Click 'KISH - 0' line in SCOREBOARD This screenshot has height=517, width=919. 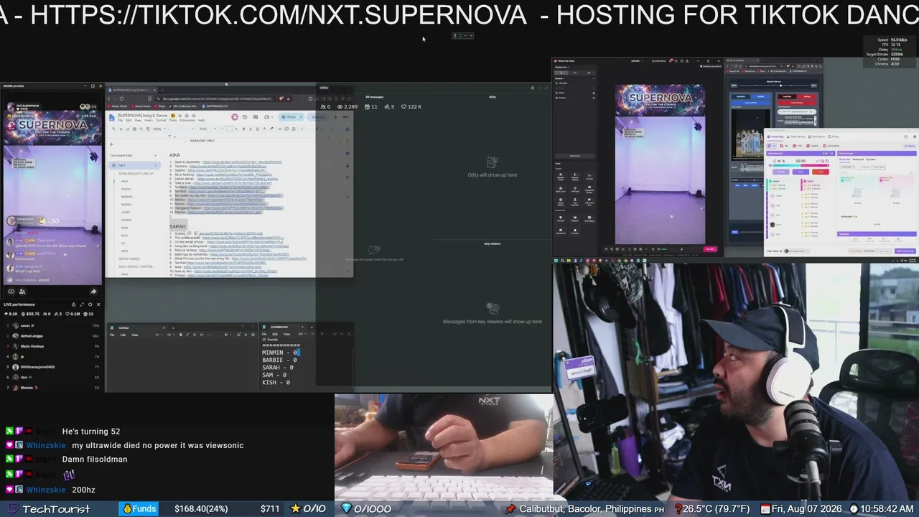[276, 382]
